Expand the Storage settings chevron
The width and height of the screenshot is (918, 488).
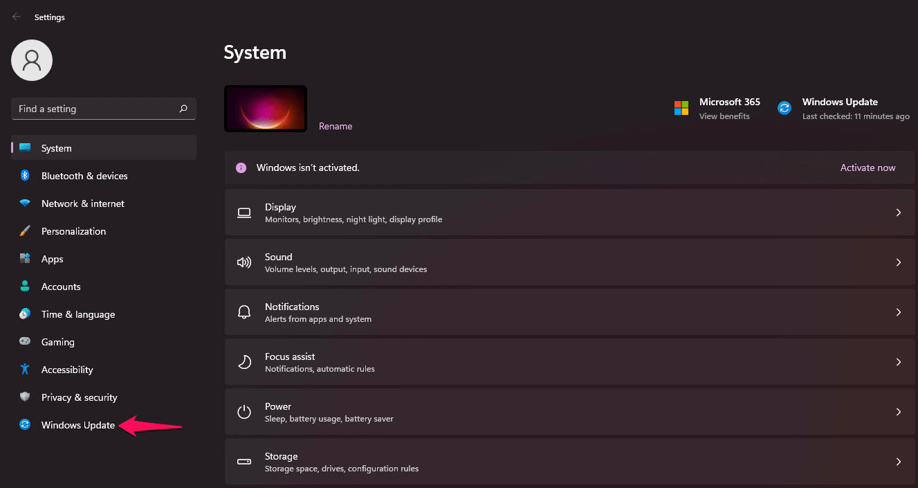click(x=898, y=462)
